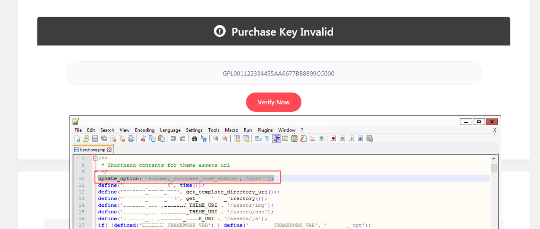Screen dimensions: 540x229
Task: Click line number 12 in the margin
Action: pos(82,191)
